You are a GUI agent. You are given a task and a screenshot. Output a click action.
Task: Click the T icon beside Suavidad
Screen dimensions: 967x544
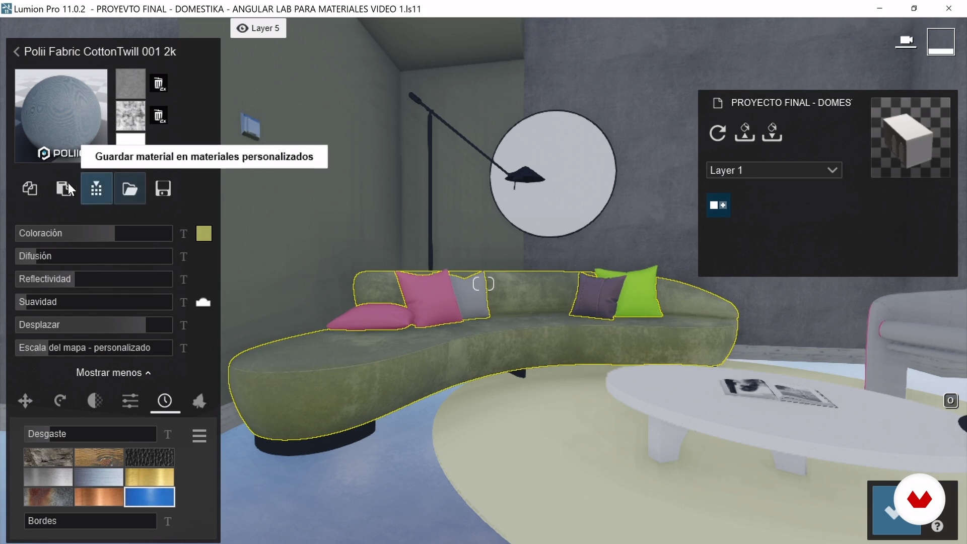pos(184,302)
